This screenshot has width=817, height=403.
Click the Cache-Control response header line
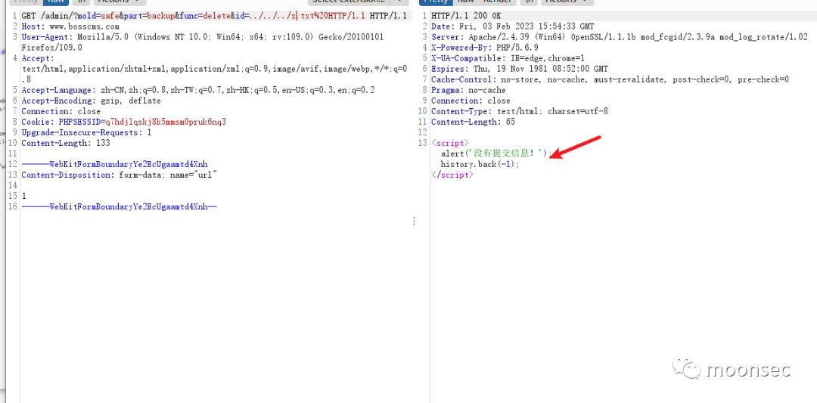coord(610,79)
